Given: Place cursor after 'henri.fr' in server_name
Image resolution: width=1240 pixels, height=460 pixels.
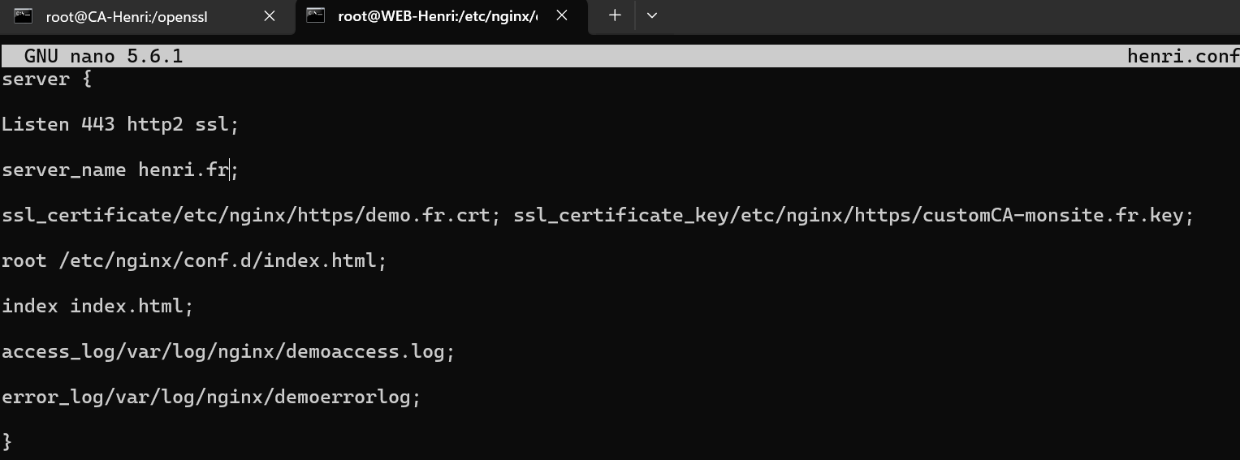Looking at the screenshot, I should [x=231, y=170].
